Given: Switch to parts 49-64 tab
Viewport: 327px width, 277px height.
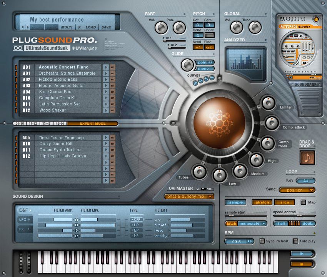Looking at the screenshot, I should coord(60,123).
